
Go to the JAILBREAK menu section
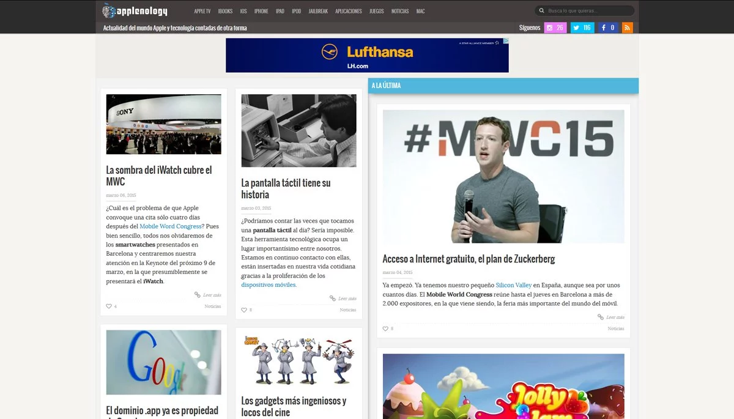[318, 11]
